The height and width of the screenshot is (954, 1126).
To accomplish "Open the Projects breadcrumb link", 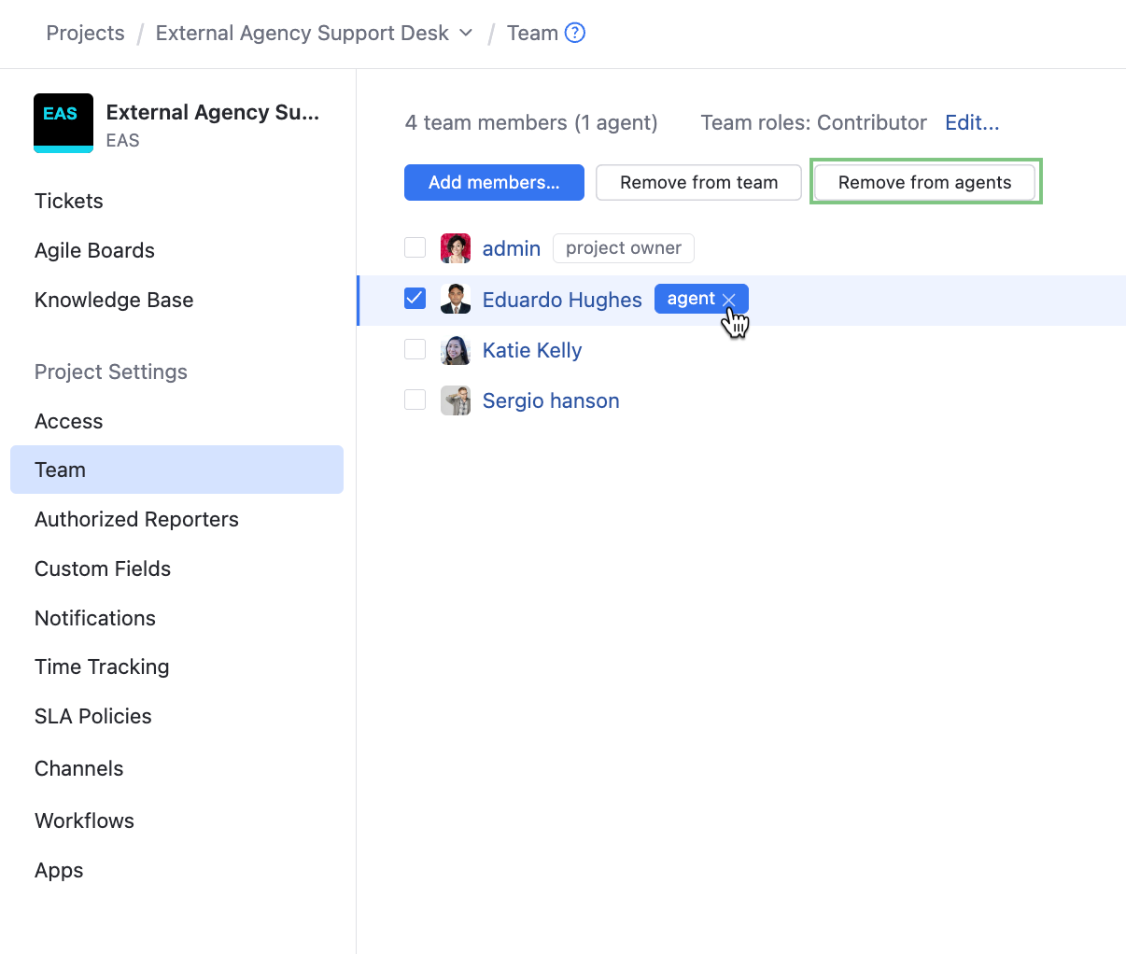I will 85,34.
